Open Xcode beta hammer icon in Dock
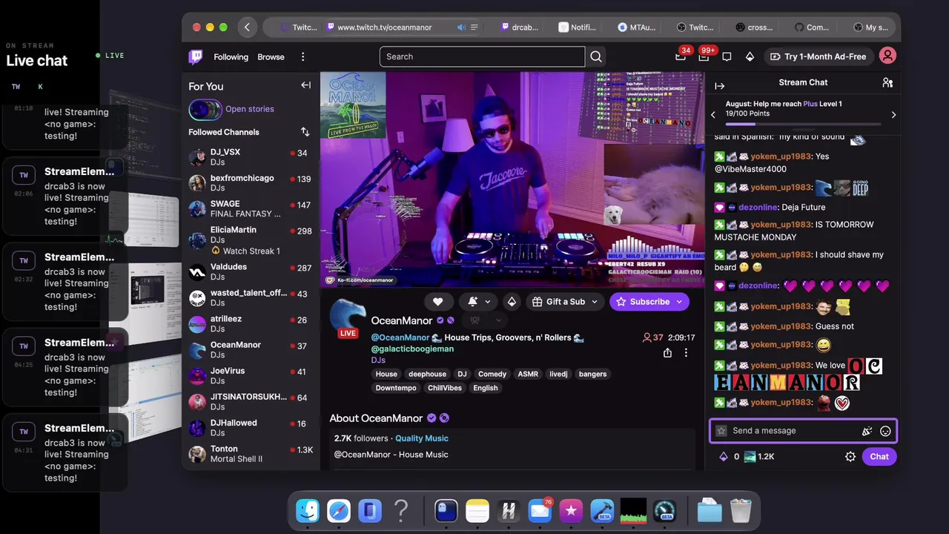This screenshot has width=949, height=534. pyautogui.click(x=602, y=511)
